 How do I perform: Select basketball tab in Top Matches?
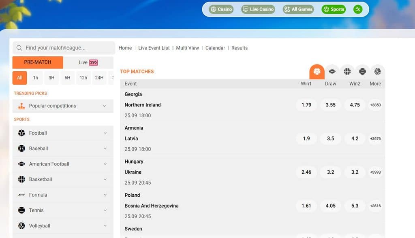pyautogui.click(x=347, y=71)
